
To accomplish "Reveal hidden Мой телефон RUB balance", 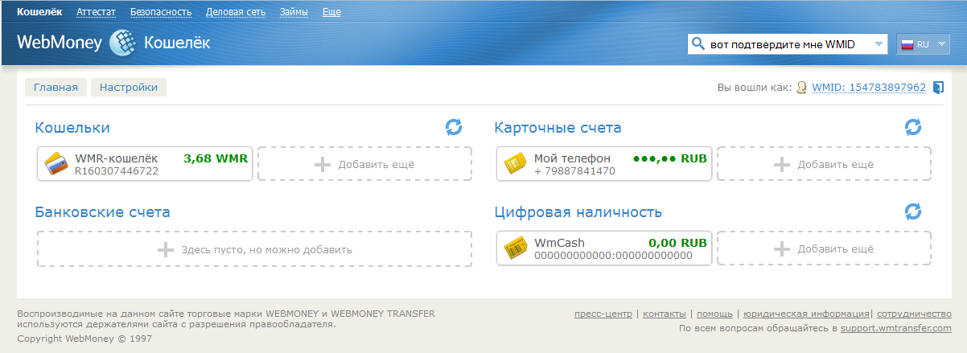I will coord(669,158).
